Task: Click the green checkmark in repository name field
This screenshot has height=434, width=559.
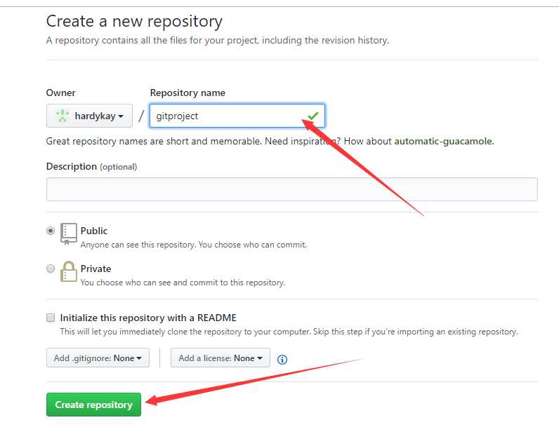Action: pyautogui.click(x=313, y=116)
